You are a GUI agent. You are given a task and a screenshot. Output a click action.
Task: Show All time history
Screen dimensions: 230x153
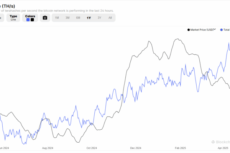(110, 18)
